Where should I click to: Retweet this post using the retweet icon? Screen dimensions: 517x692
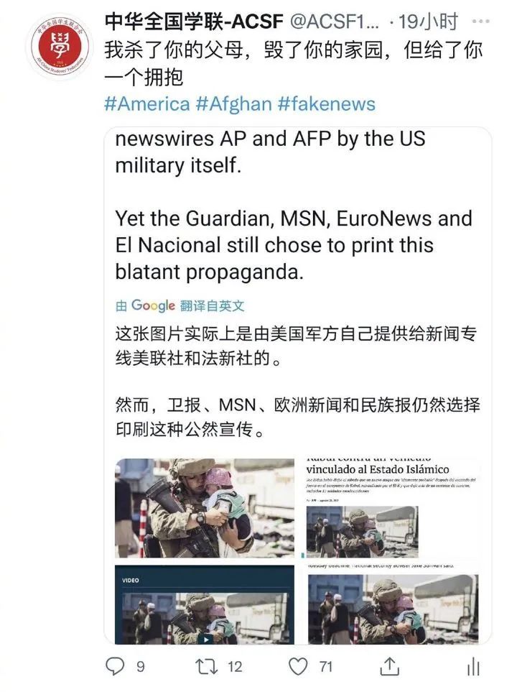click(x=207, y=666)
